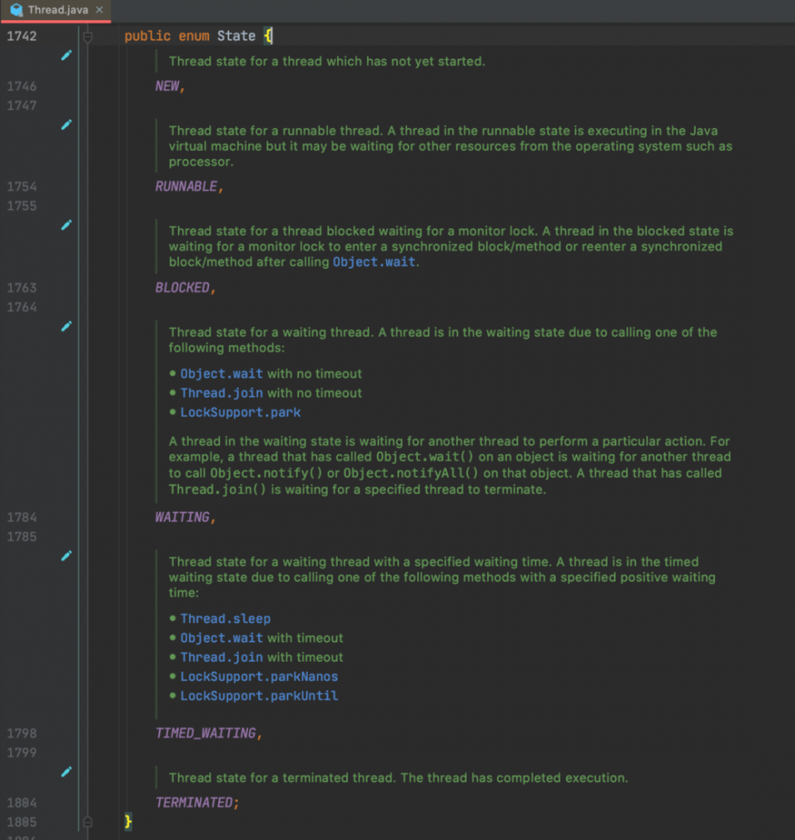The height and width of the screenshot is (840, 795).
Task: Click the pencil icon beside the NEW state doc
Action: 67,55
